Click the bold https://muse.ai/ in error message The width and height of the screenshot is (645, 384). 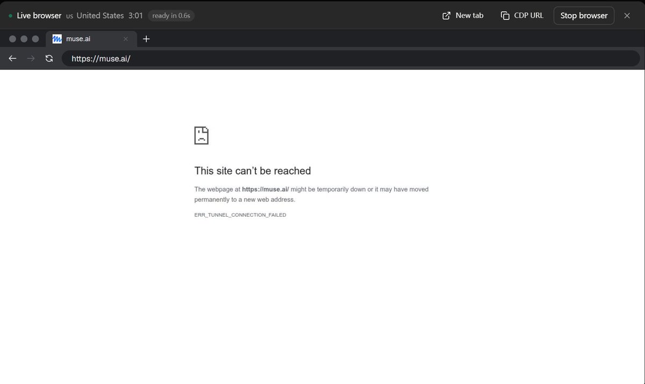point(266,189)
